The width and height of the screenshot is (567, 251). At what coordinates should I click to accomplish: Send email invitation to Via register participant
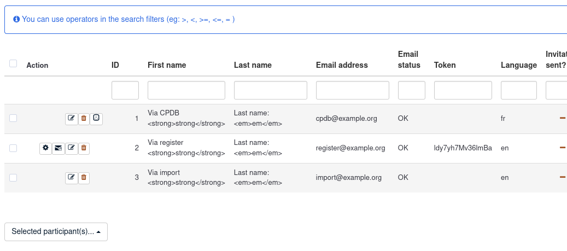[x=59, y=148]
